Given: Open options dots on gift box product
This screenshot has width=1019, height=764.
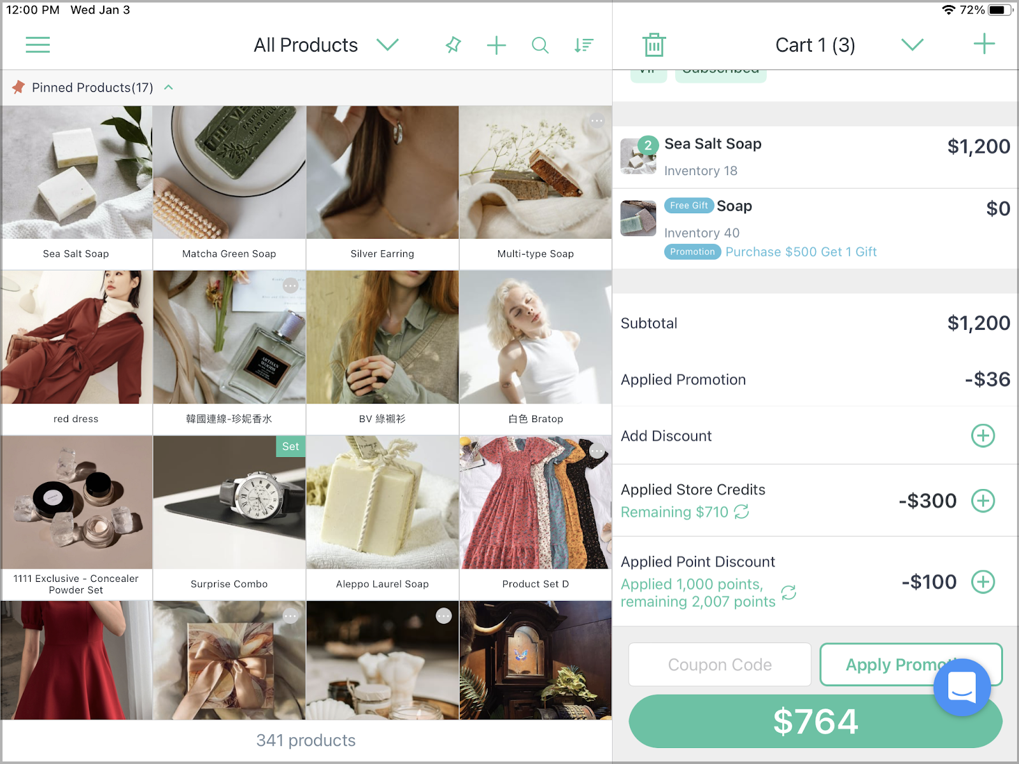Looking at the screenshot, I should [x=290, y=616].
